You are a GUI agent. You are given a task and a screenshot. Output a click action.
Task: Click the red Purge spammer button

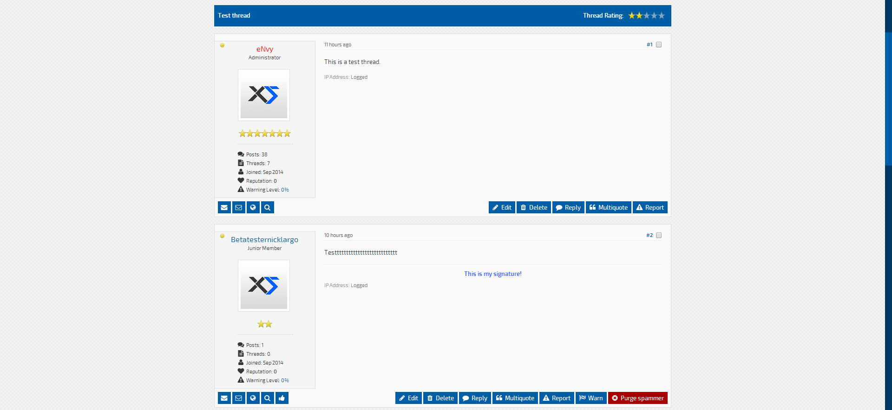[x=637, y=398]
